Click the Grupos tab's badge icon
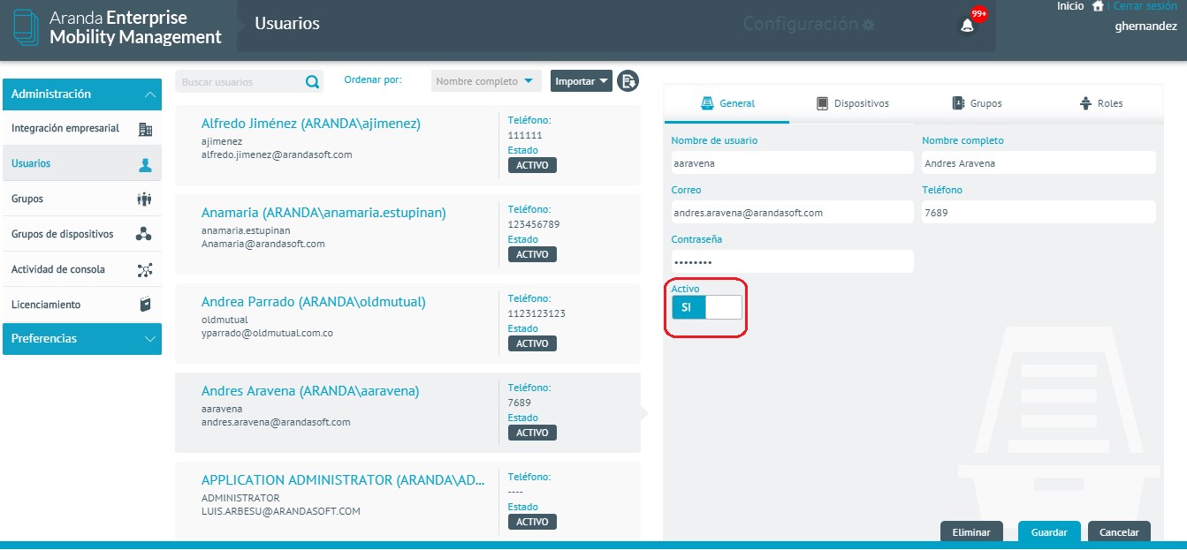 [x=958, y=103]
